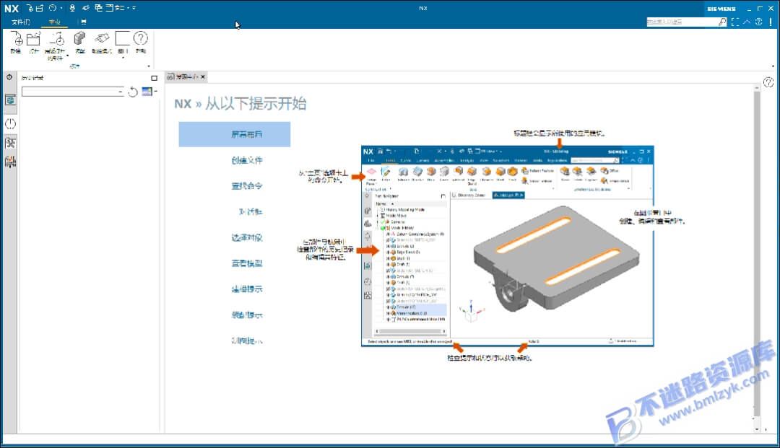
Task: Open the quick access toolbar customize arrow
Action: (134, 8)
